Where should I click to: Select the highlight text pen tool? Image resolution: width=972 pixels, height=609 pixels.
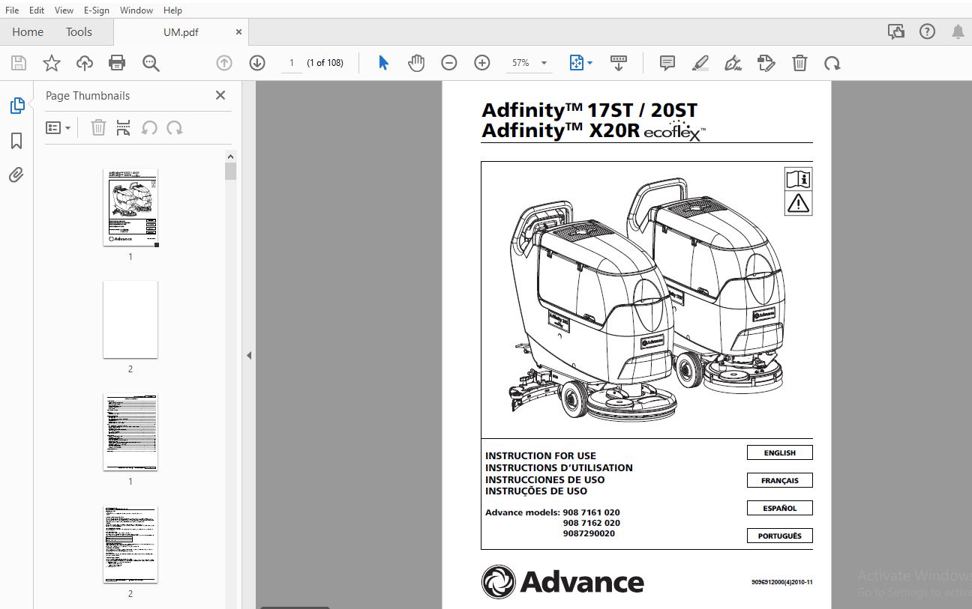click(700, 63)
